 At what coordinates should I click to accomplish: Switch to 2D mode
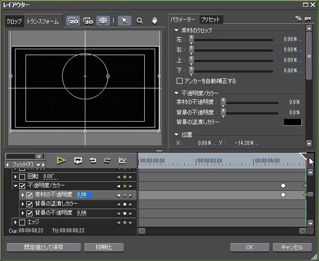pos(73,20)
